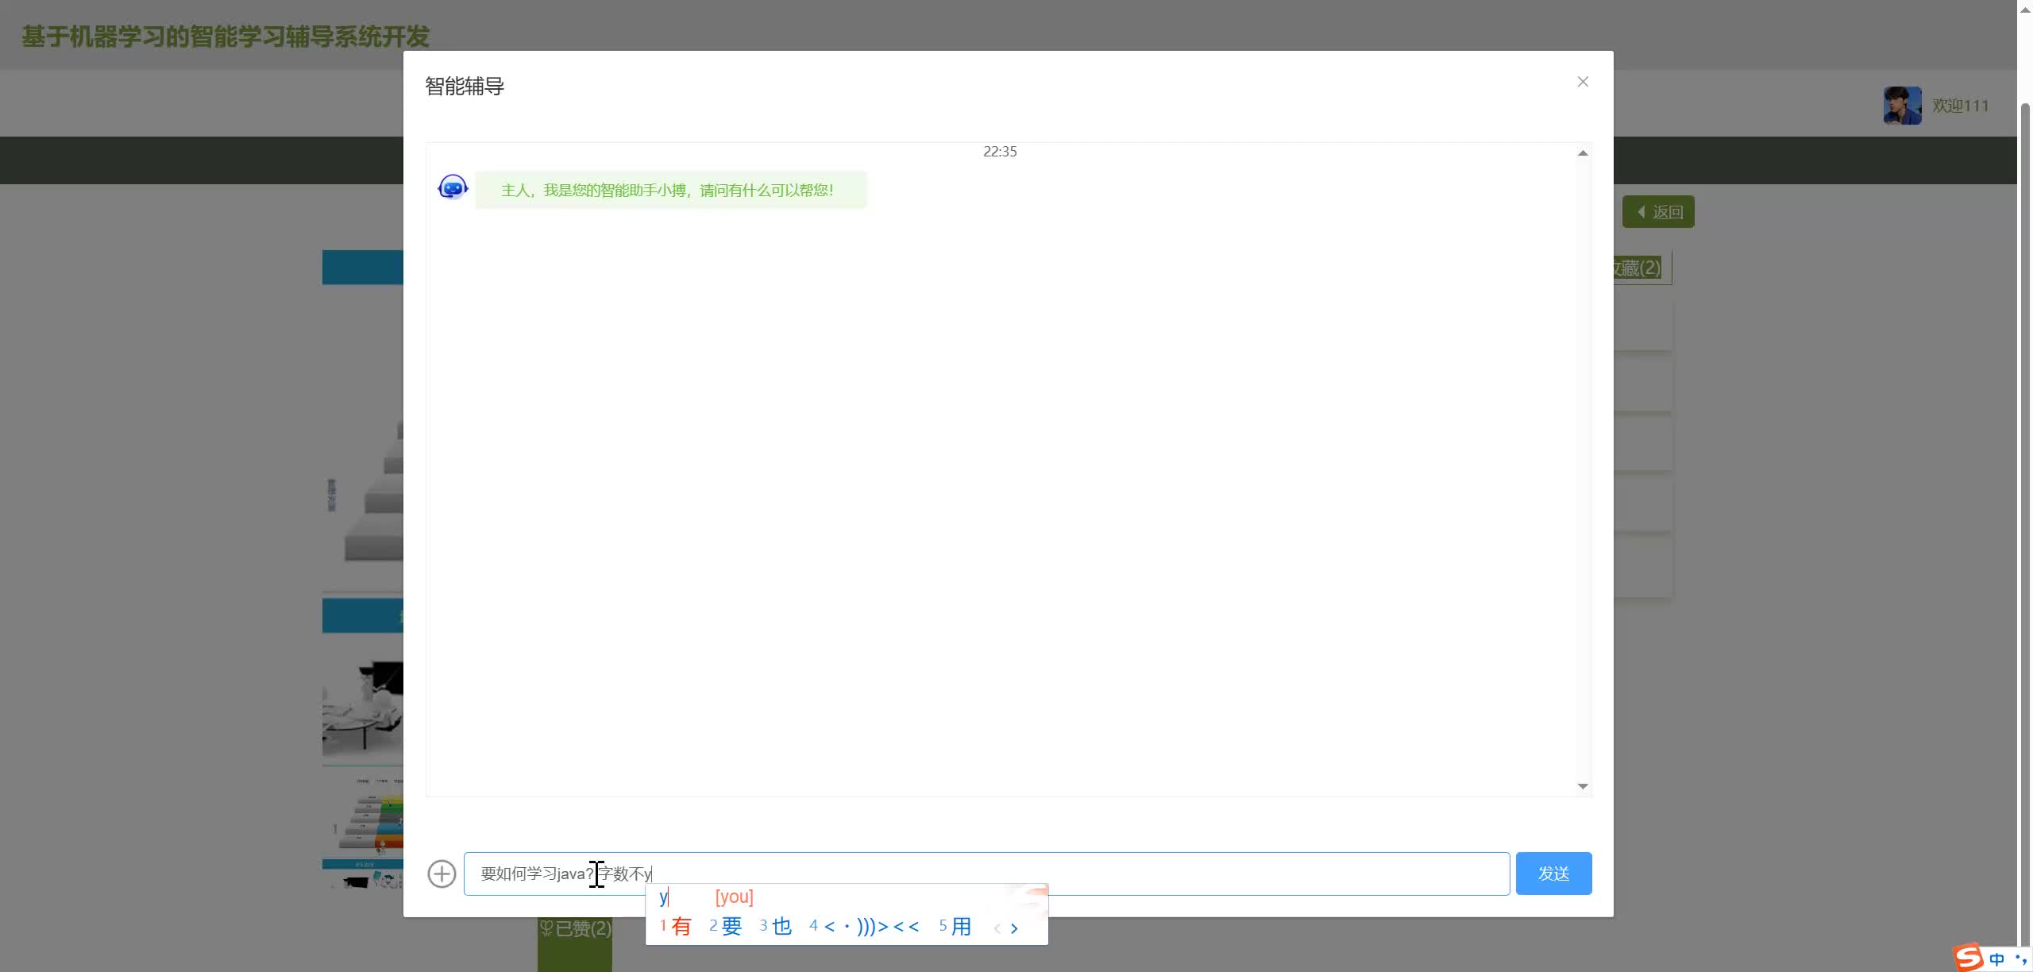Go to next IME candidate page arrow
The height and width of the screenshot is (972, 2033).
1014,928
